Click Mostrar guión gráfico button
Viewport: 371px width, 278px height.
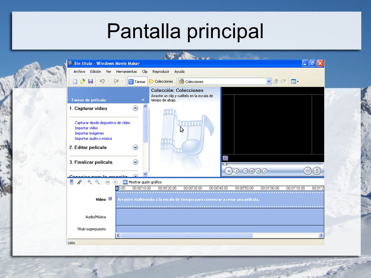coord(142,182)
